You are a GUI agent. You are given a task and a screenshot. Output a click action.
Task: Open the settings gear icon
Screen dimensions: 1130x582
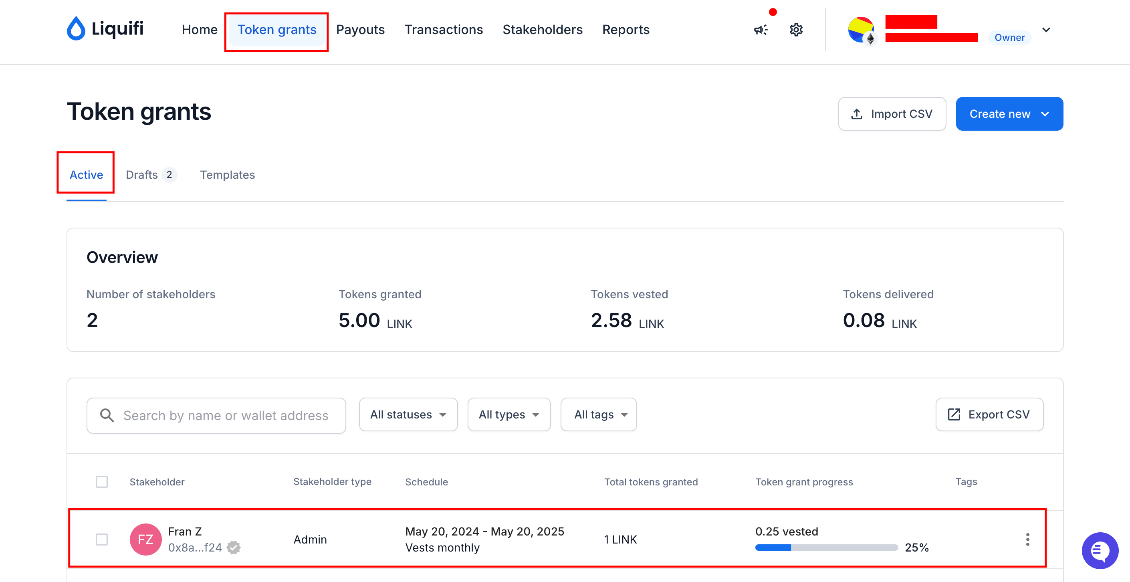(x=796, y=30)
